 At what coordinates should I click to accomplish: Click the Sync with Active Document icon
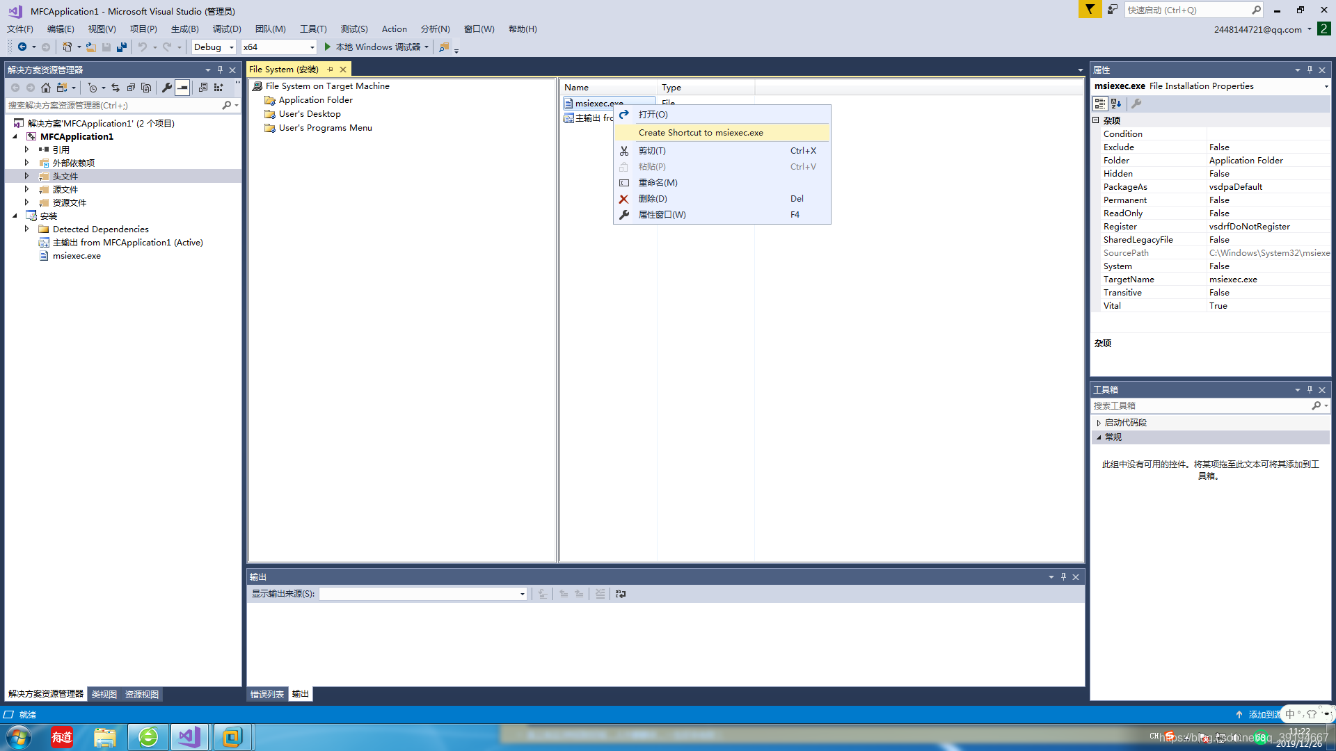pos(116,88)
